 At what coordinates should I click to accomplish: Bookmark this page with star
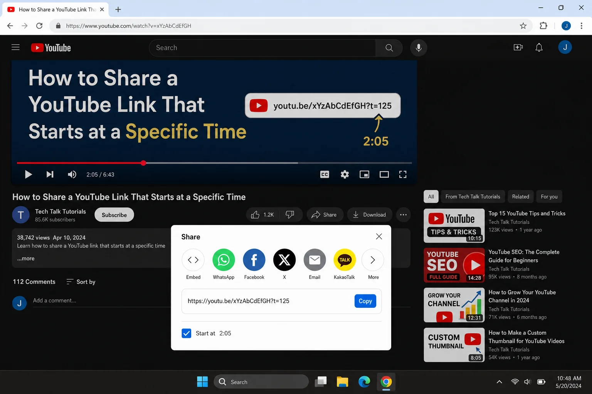click(x=523, y=26)
